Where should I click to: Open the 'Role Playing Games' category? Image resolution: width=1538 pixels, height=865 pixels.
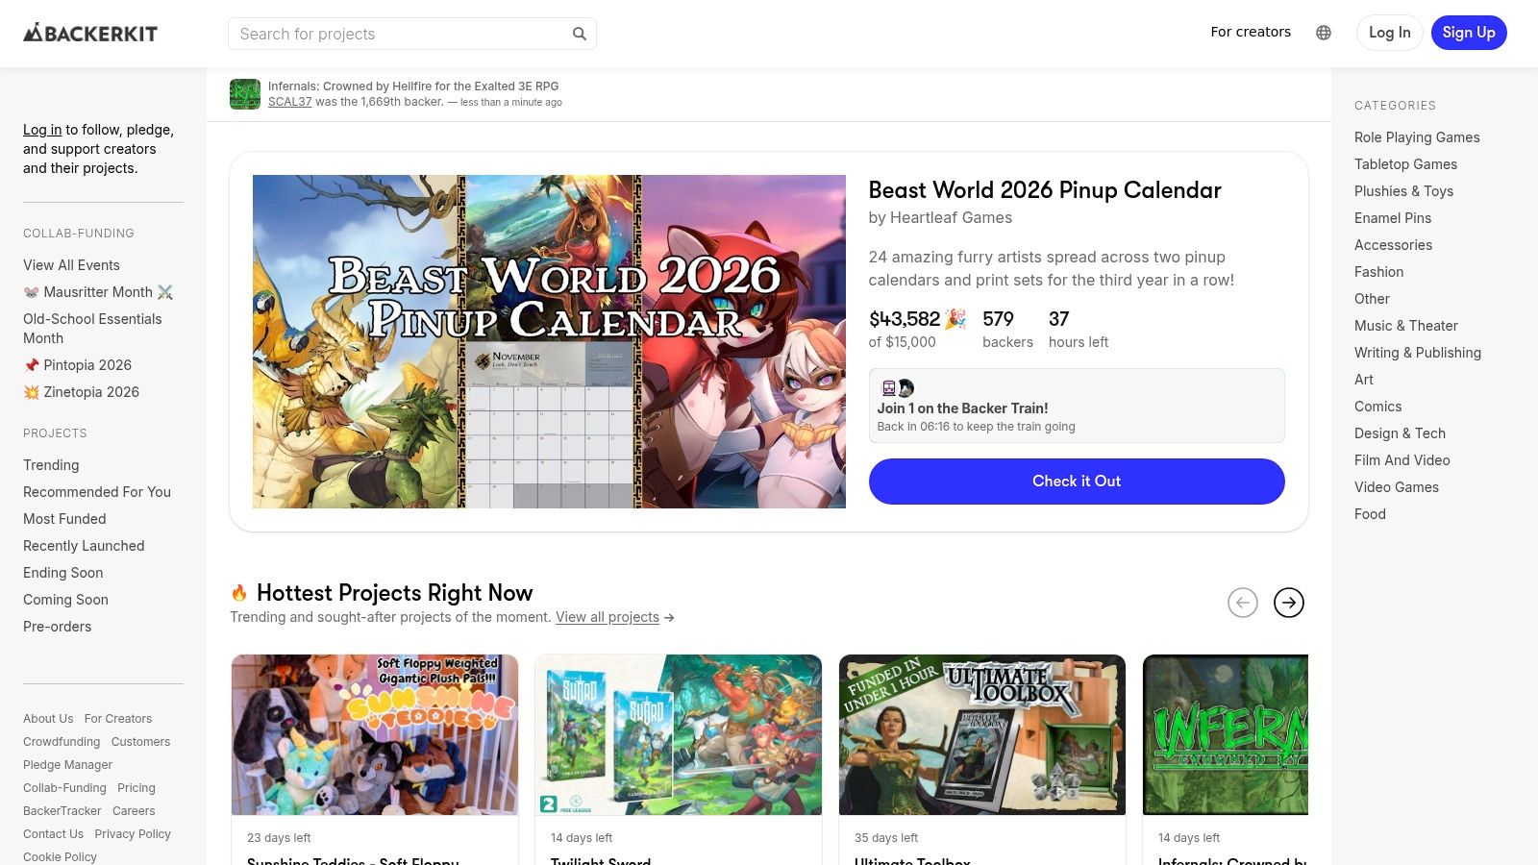1417,137
